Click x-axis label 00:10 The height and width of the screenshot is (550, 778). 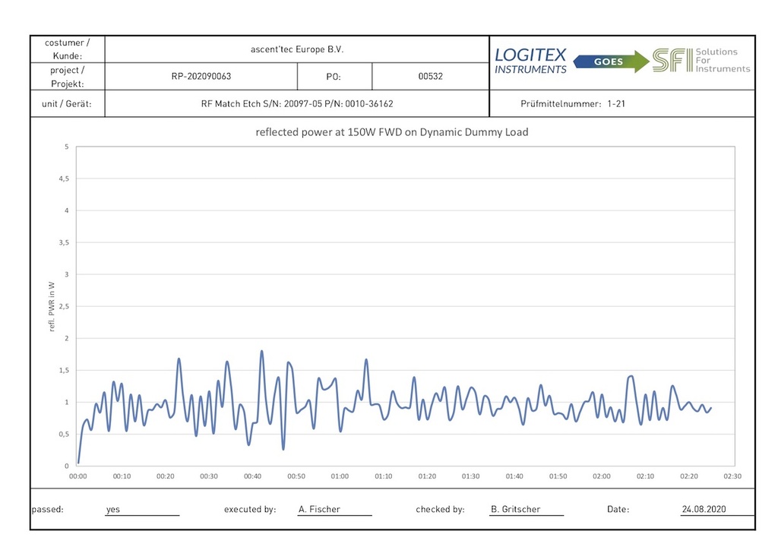pyautogui.click(x=122, y=476)
